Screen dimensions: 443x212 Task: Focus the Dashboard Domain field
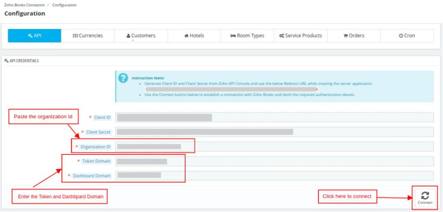274,176
